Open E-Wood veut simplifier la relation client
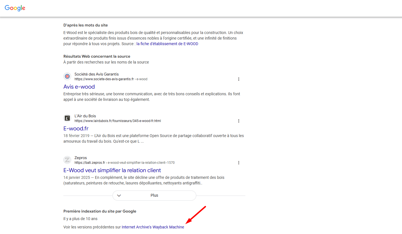 click(x=112, y=170)
